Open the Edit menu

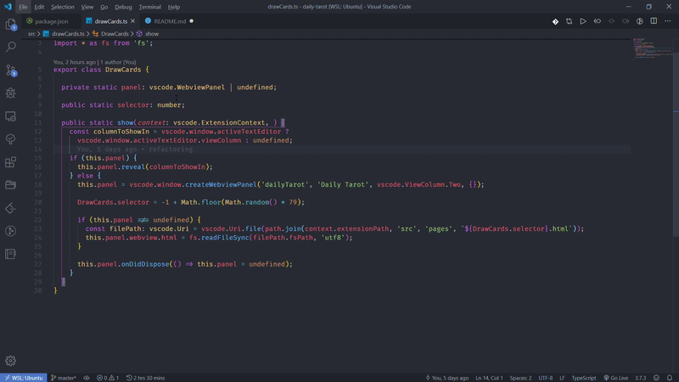pyautogui.click(x=39, y=7)
